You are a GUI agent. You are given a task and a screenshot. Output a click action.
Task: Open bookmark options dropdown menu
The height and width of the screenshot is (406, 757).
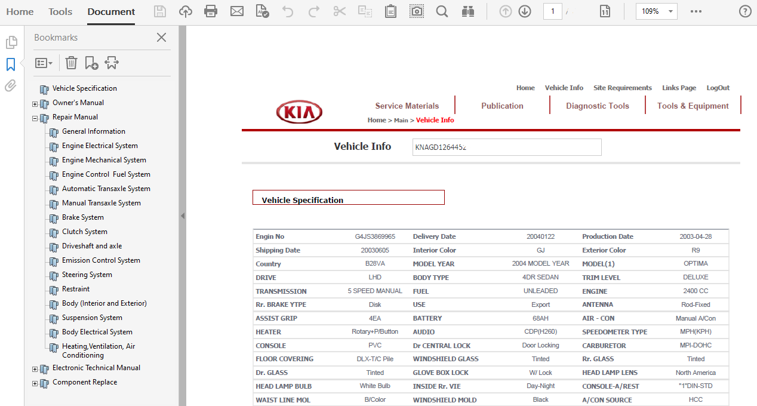coord(44,63)
